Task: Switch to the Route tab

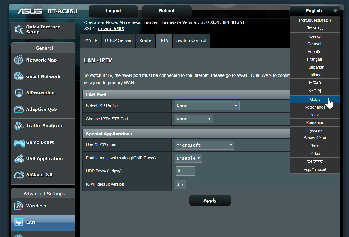Action: coord(145,40)
